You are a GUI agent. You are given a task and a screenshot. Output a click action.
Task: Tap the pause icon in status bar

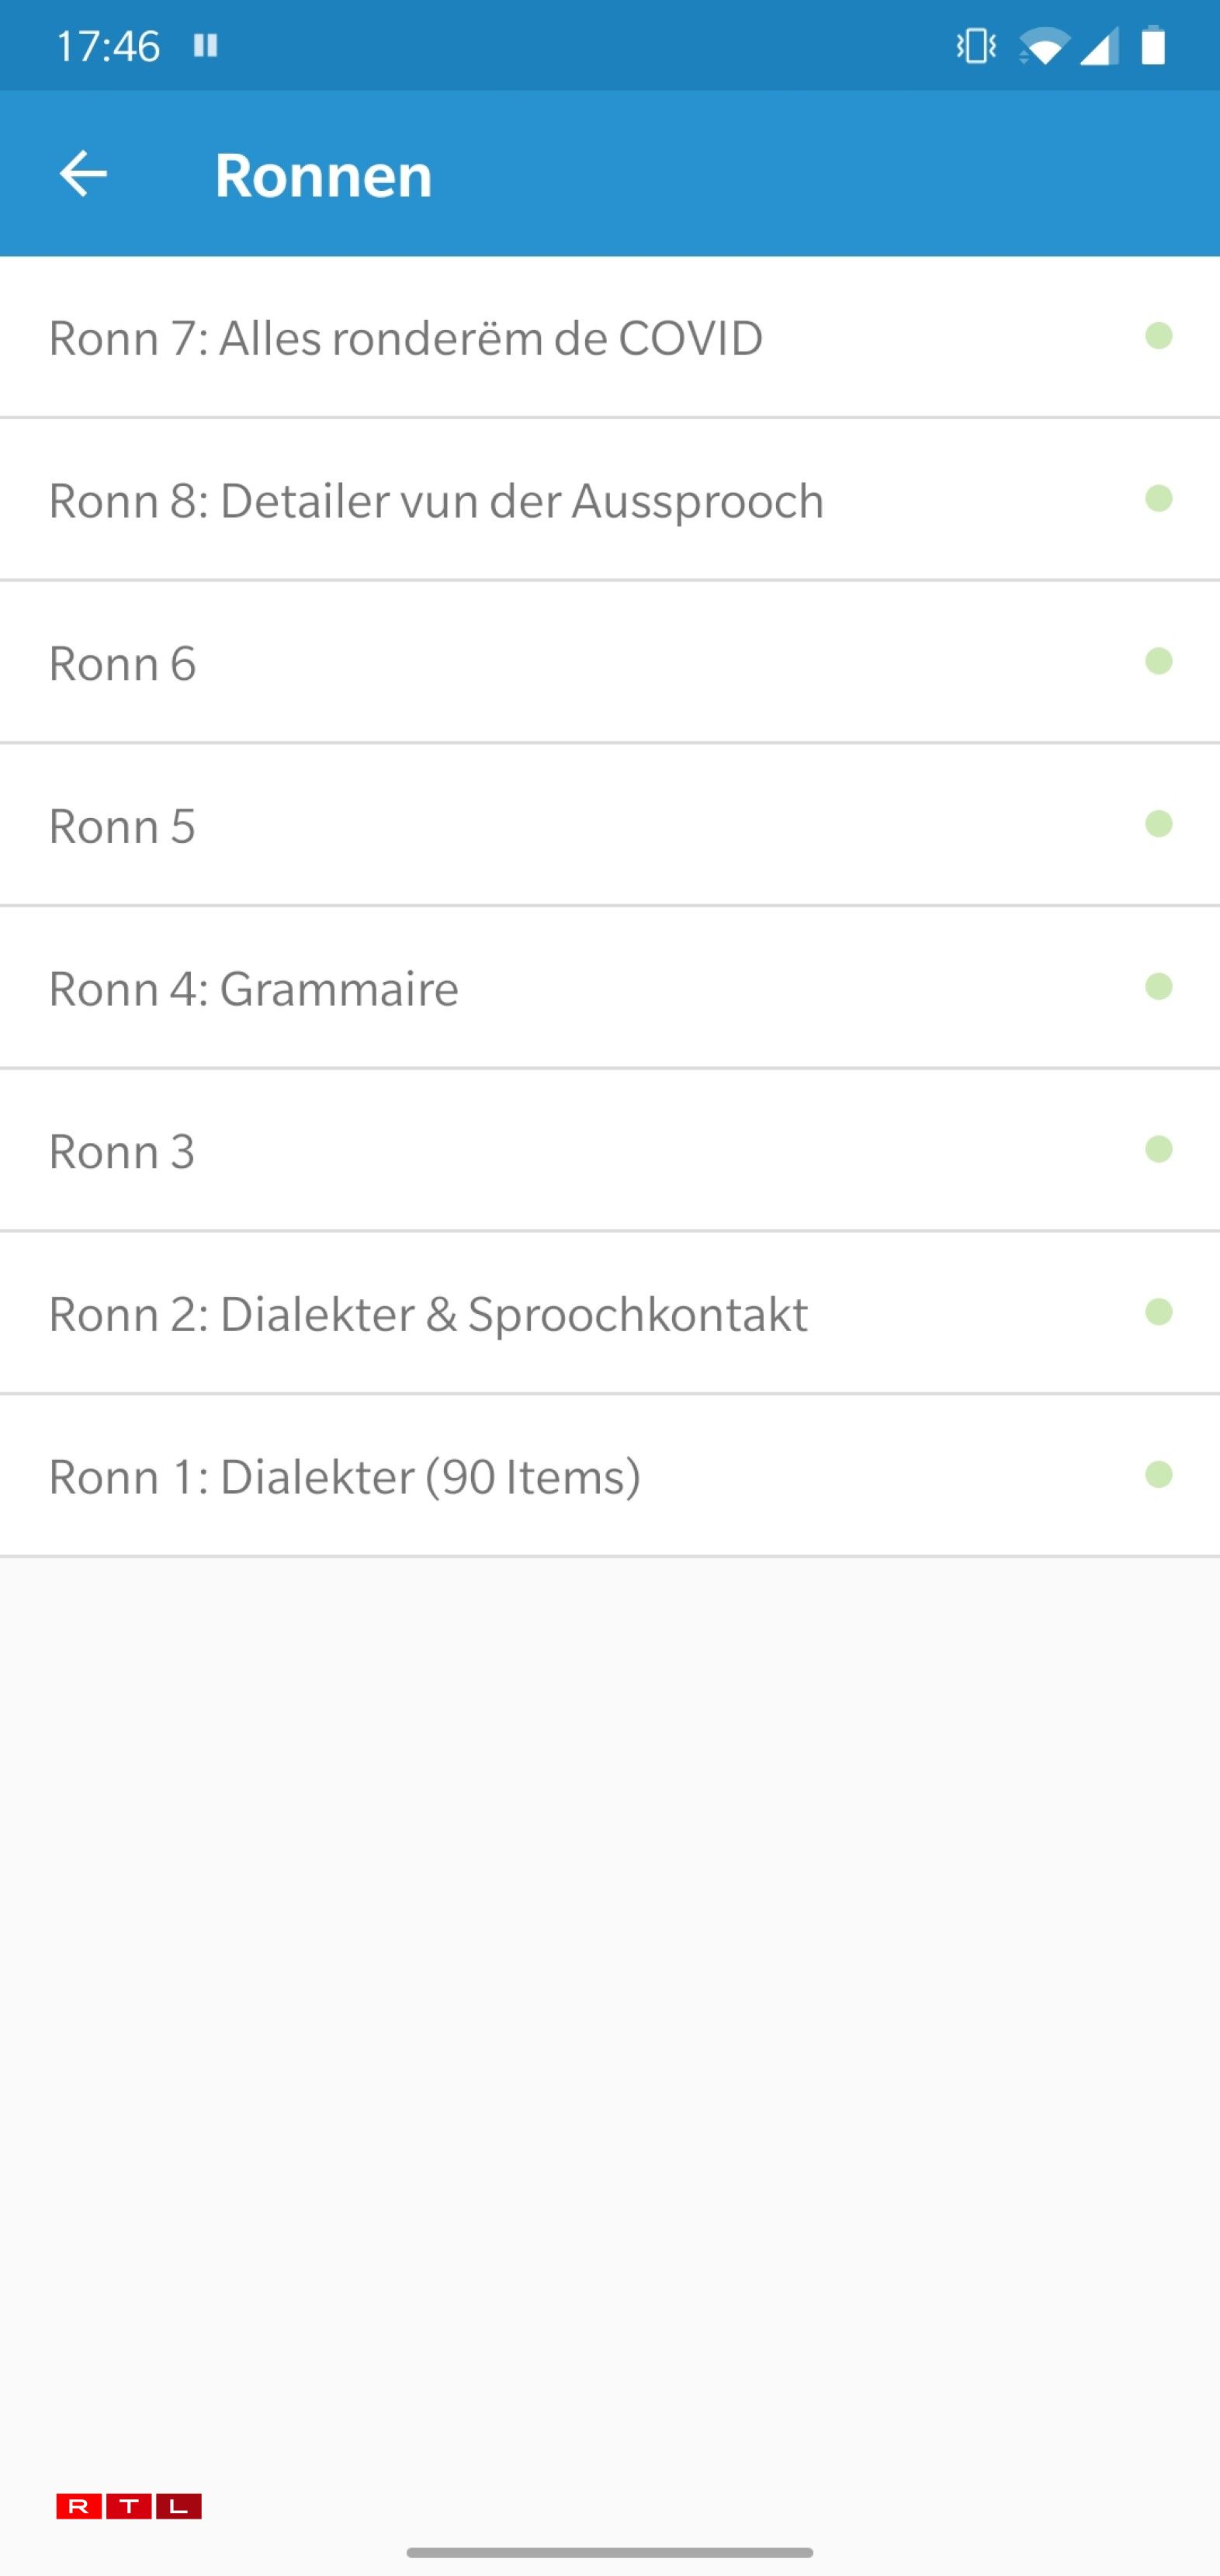click(x=206, y=46)
